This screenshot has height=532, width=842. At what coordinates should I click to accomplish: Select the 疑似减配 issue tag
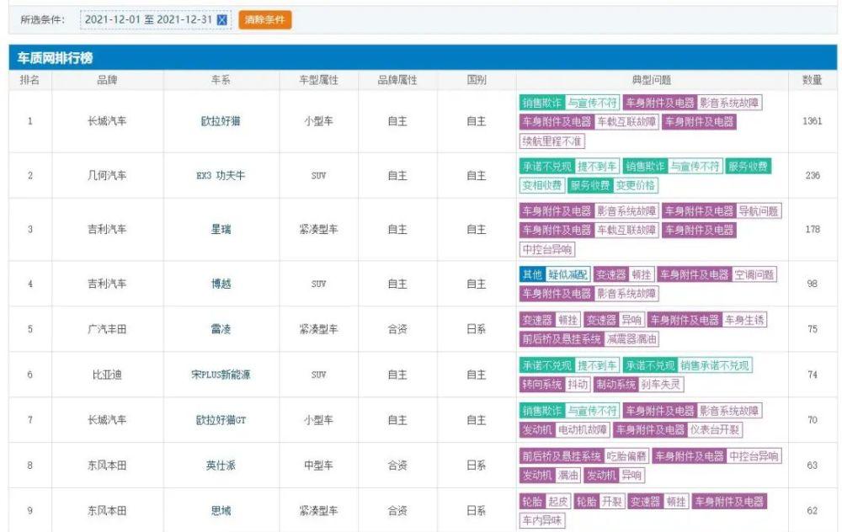(x=568, y=275)
